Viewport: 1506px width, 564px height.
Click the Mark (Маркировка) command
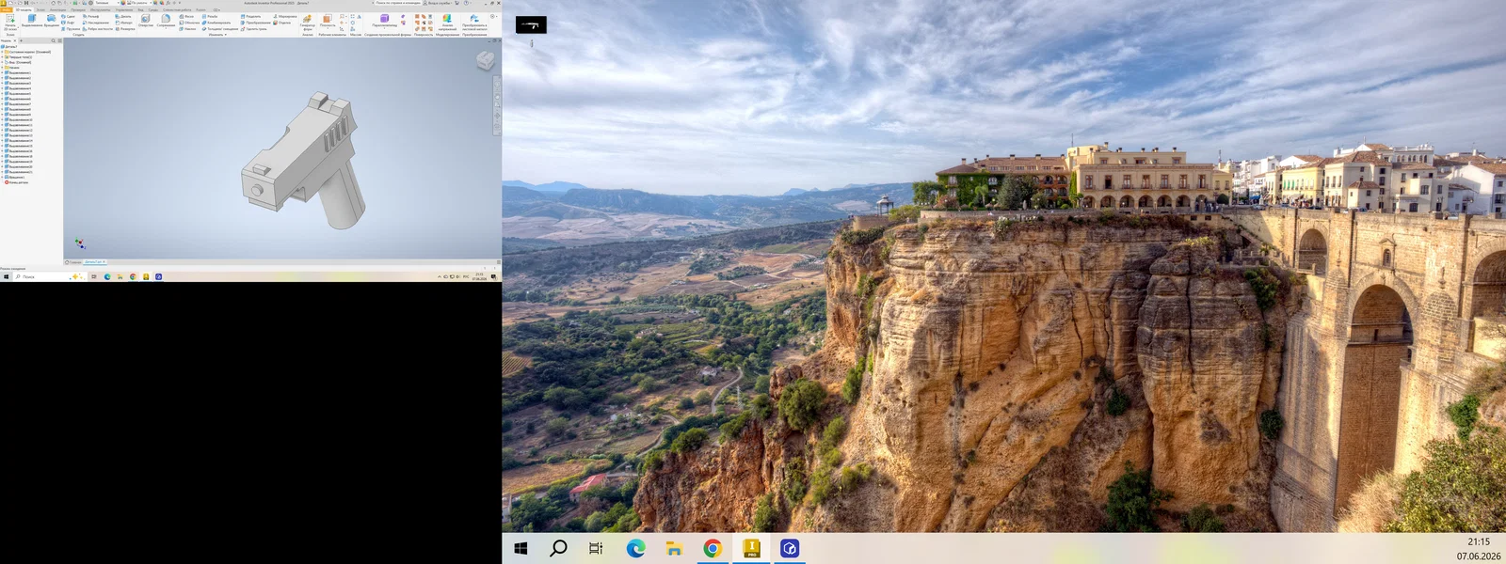(285, 16)
